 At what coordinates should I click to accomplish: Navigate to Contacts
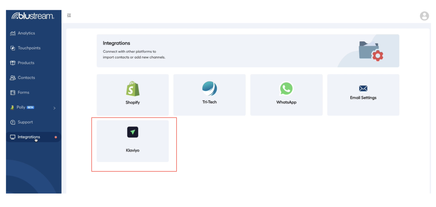tap(26, 78)
